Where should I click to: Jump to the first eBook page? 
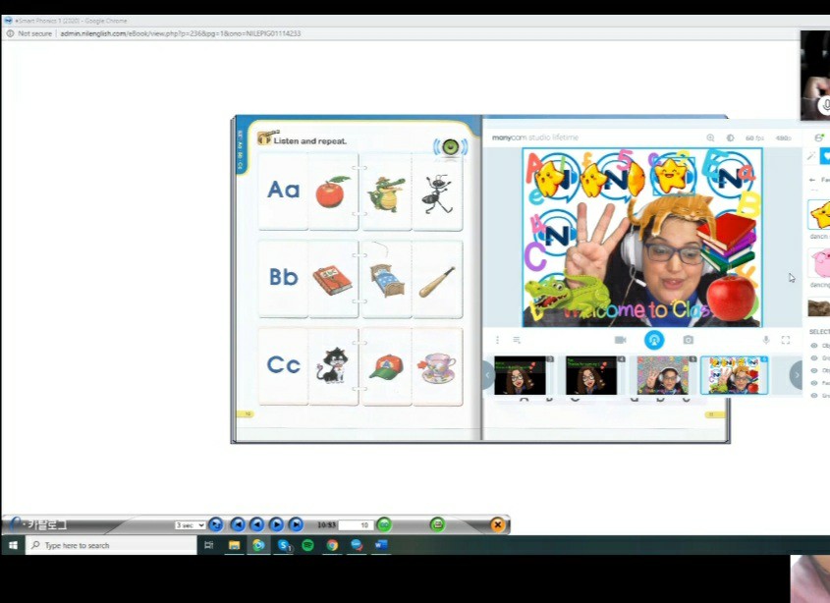(238, 524)
